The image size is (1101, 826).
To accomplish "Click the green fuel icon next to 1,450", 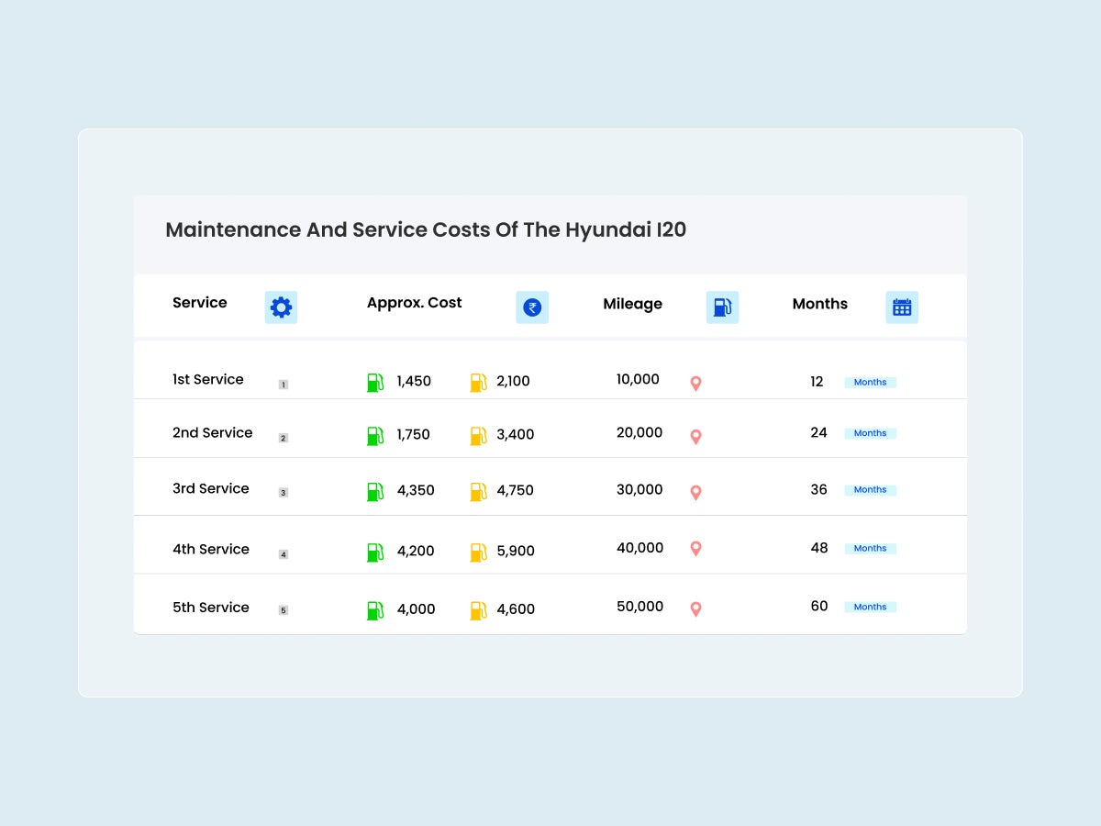I will (x=375, y=383).
